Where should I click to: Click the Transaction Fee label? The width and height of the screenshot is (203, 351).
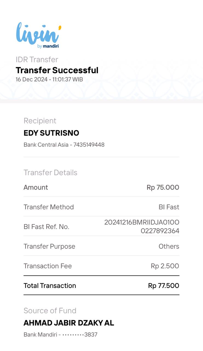[x=48, y=266]
